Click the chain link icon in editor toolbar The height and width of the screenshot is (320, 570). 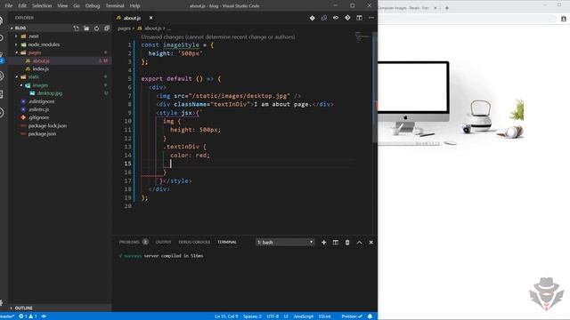pos(323,18)
